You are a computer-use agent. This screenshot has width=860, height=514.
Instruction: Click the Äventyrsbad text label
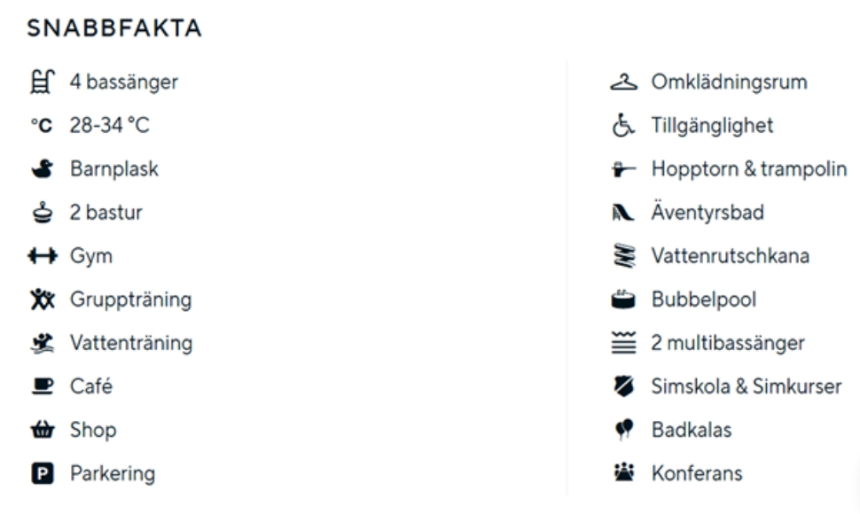708,214
